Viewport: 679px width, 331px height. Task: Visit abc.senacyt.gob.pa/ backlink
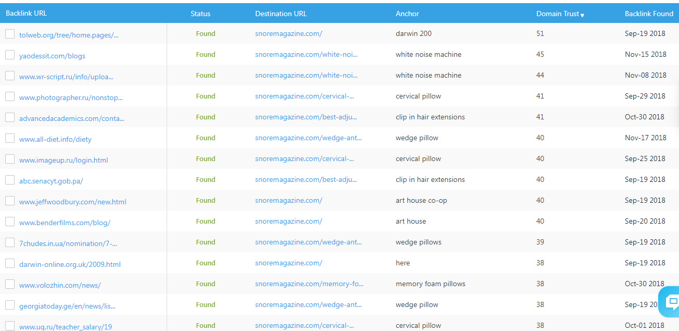pyautogui.click(x=51, y=181)
